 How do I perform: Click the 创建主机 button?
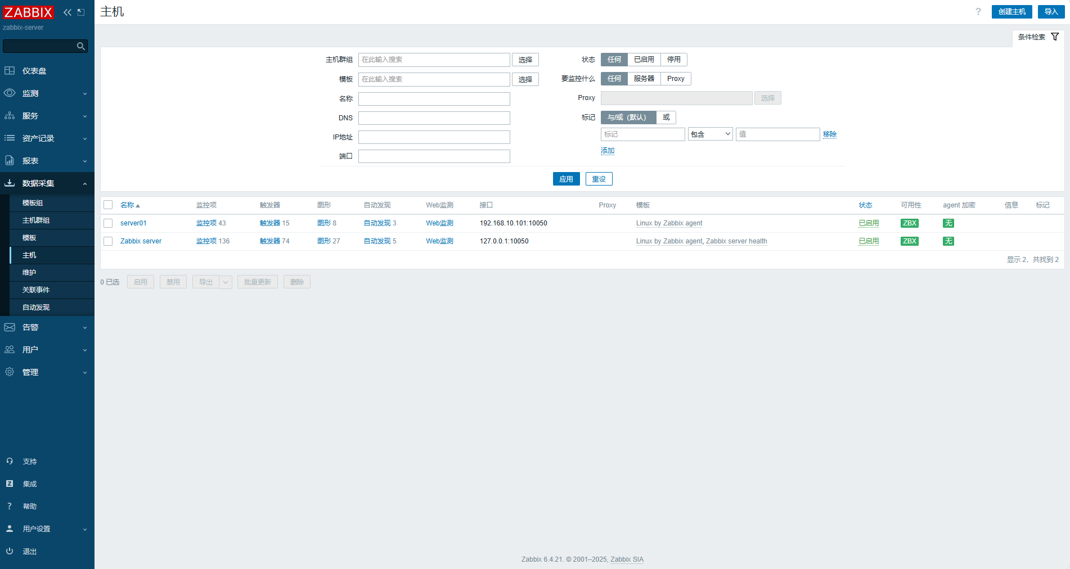1011,12
